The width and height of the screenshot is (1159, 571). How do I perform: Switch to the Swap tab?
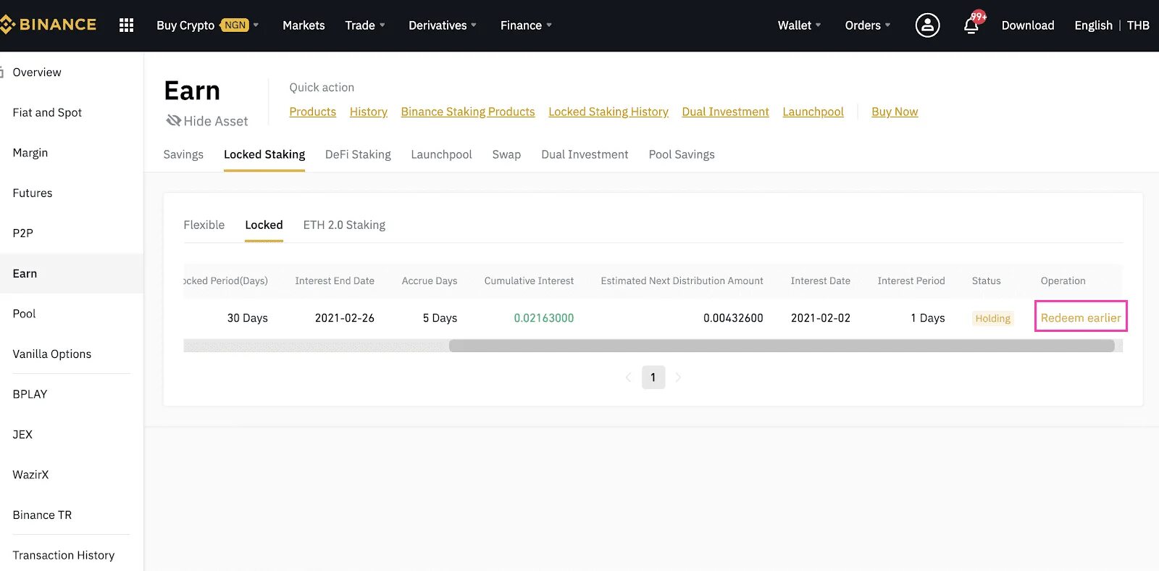(506, 154)
